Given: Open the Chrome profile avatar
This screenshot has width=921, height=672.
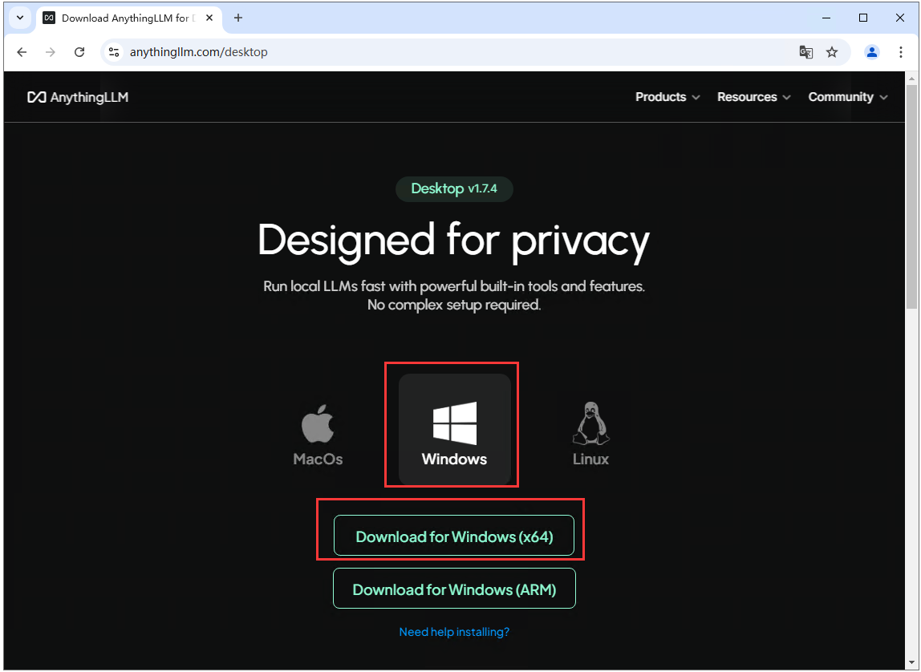Looking at the screenshot, I should point(871,52).
